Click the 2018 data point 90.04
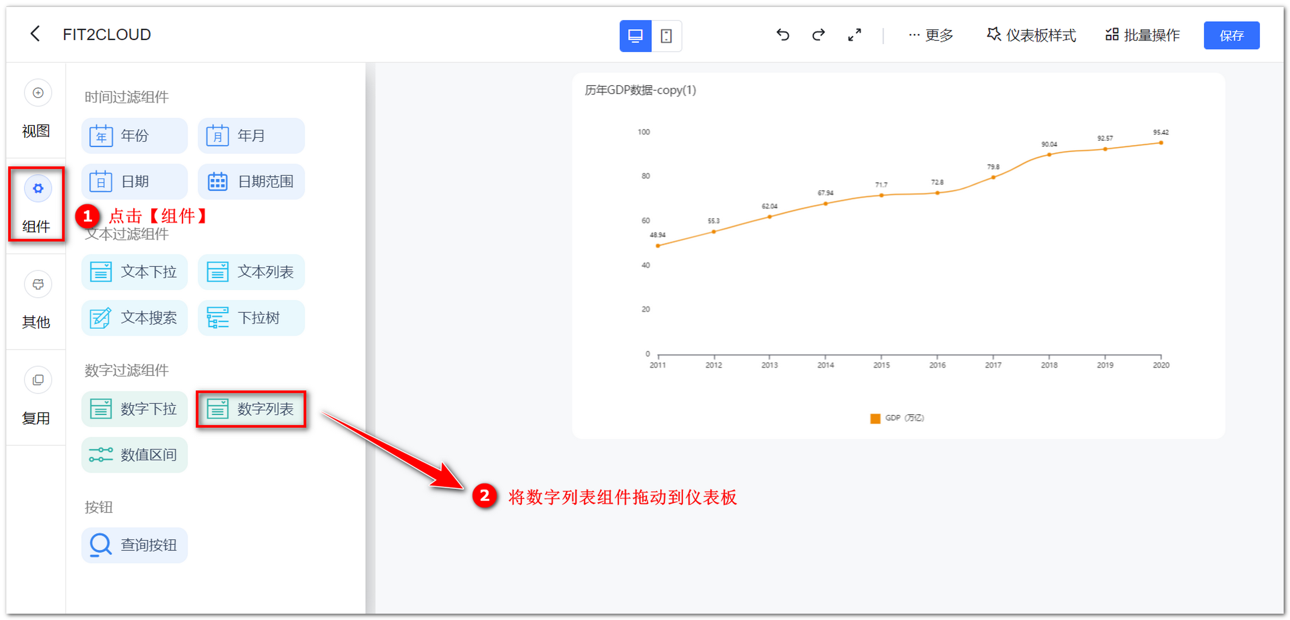The image size is (1290, 620). pos(1049,155)
